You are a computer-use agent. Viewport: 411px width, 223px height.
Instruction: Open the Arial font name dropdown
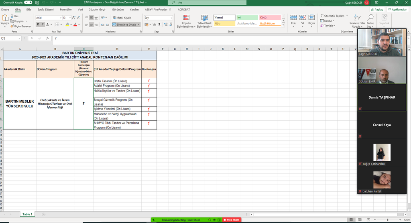pos(59,18)
